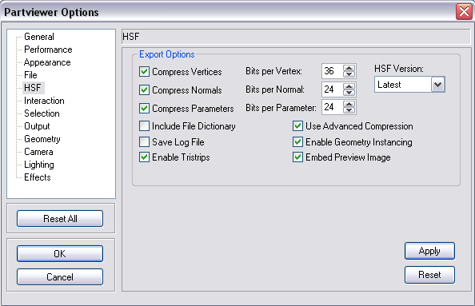
Task: Click the Bits per Vertex value field
Action: click(333, 71)
